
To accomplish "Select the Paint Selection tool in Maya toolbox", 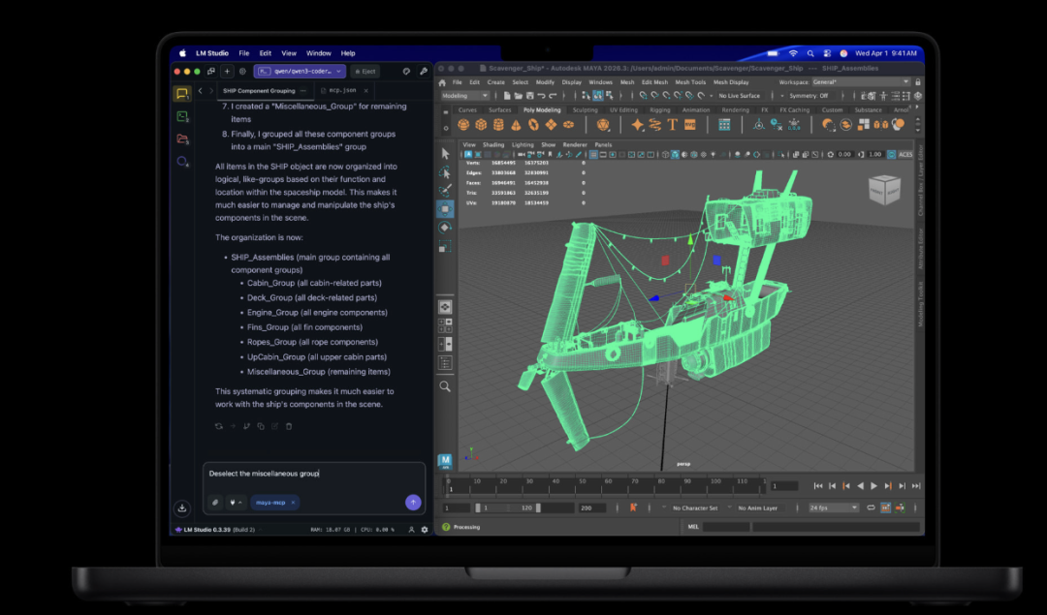I will (445, 190).
